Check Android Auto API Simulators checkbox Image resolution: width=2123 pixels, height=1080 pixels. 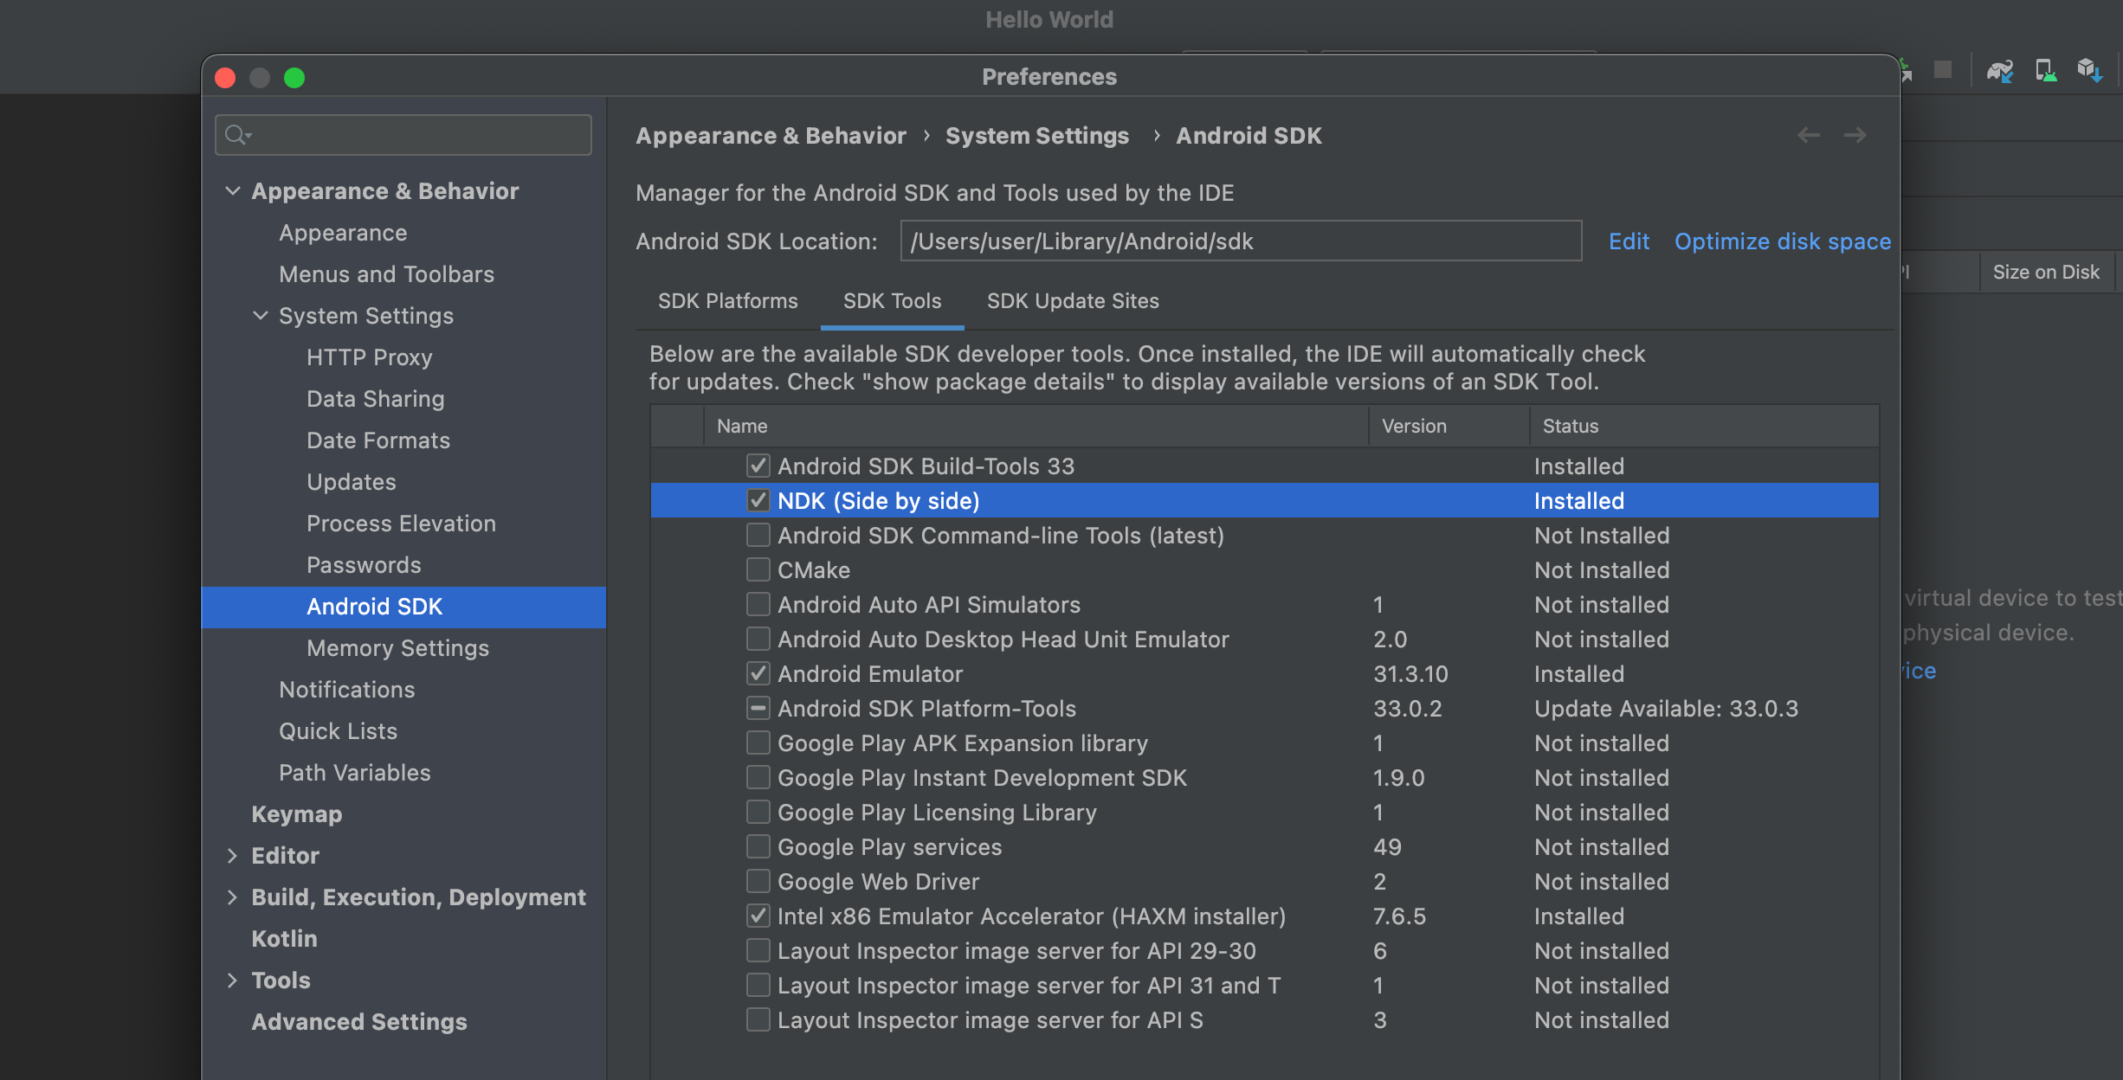click(758, 604)
